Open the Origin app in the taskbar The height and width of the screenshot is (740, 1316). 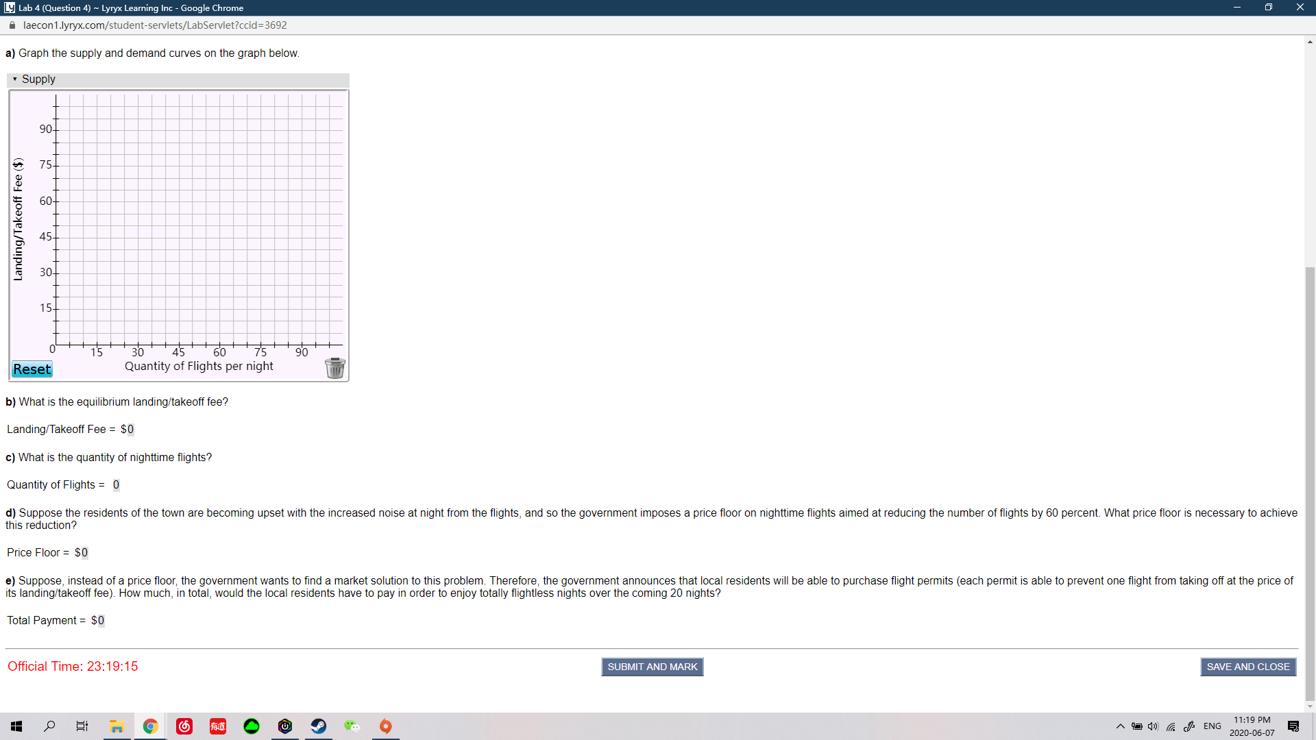coord(386,726)
